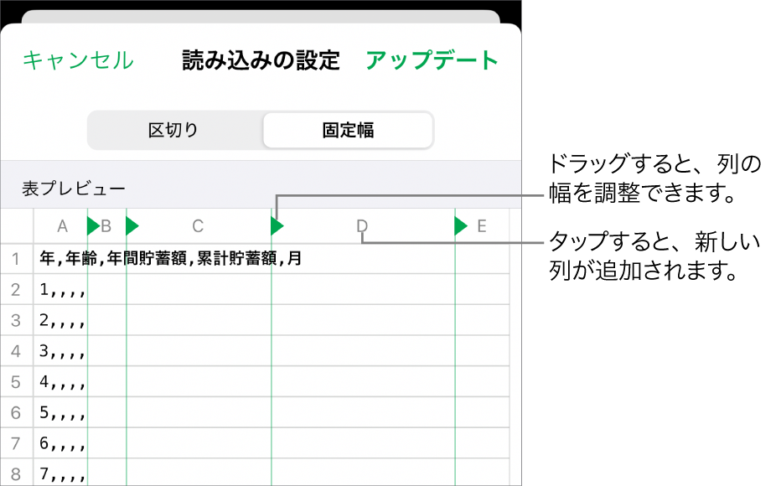Screen dimensions: 776x486
Task: Tap the column D header in the preview
Action: [362, 225]
